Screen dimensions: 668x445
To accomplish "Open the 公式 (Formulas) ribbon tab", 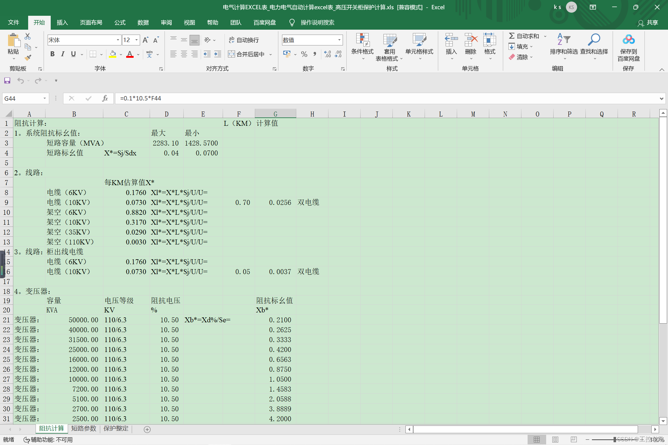I will [x=120, y=23].
